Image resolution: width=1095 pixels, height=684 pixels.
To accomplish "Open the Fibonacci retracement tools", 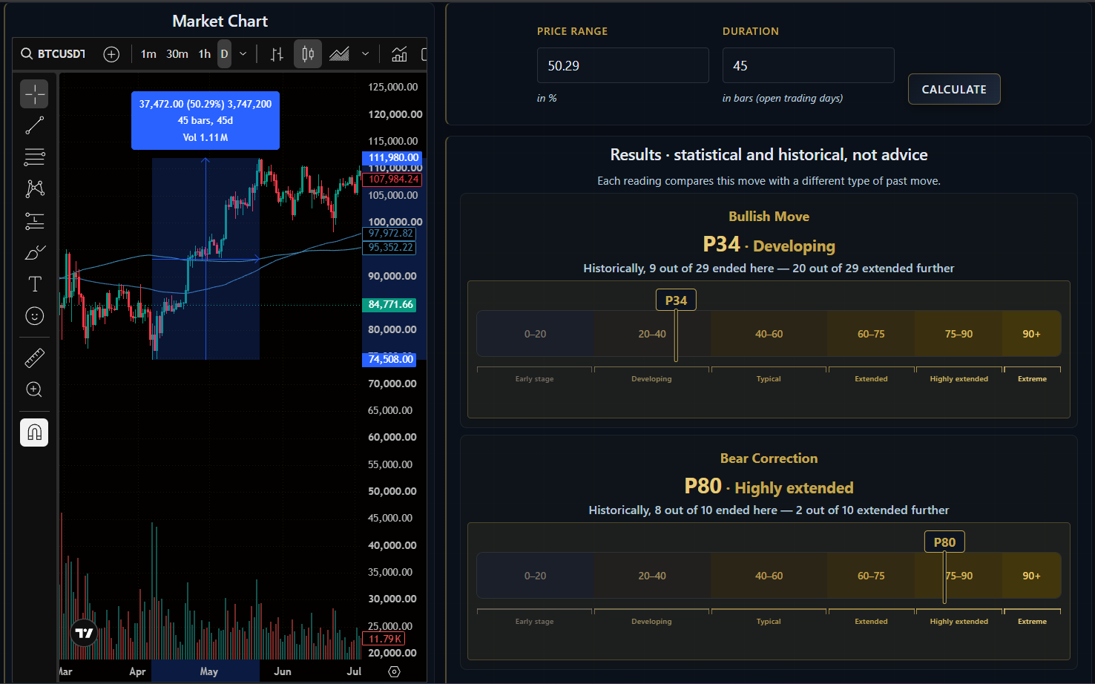I will pyautogui.click(x=34, y=157).
